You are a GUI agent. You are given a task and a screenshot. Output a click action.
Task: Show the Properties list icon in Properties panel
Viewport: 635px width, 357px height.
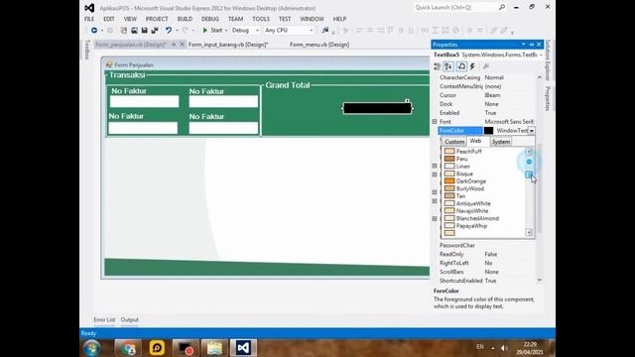pos(461,66)
